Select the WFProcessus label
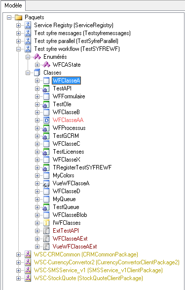Screen dimensions: 185x290 pyautogui.click(x=69, y=128)
